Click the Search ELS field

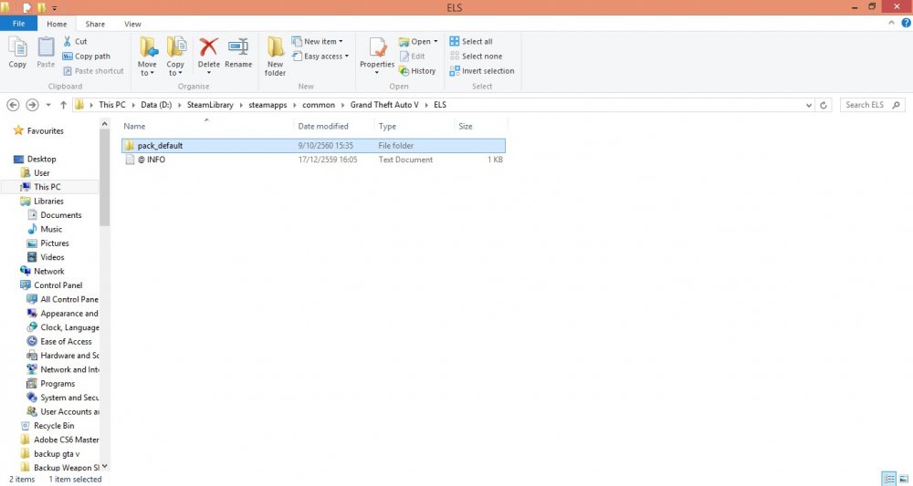coord(872,105)
